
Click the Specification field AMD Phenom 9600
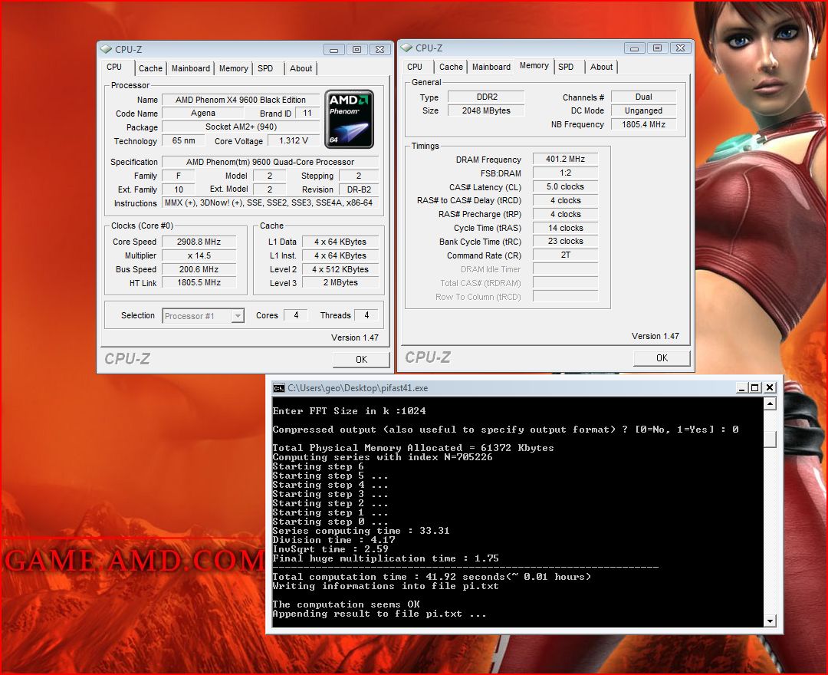click(x=270, y=162)
